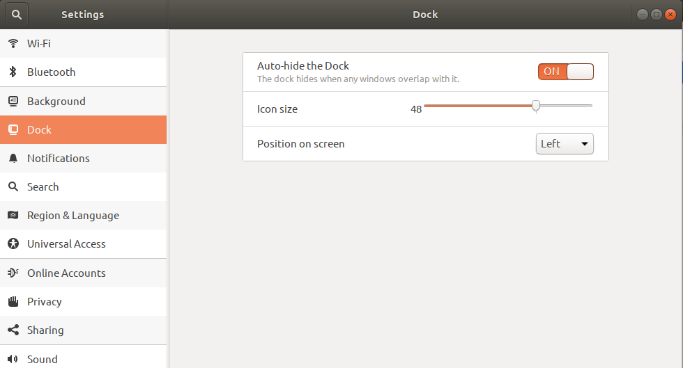The image size is (683, 368).
Task: Maximize the Settings window
Action: pos(656,15)
